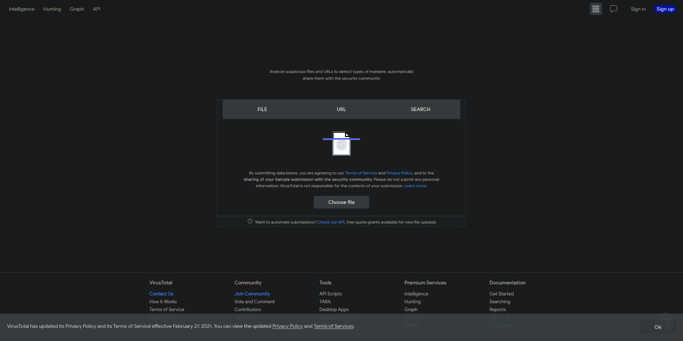The height and width of the screenshot is (341, 683).
Task: Open Privacy Policy link in update banner
Action: 288,326
